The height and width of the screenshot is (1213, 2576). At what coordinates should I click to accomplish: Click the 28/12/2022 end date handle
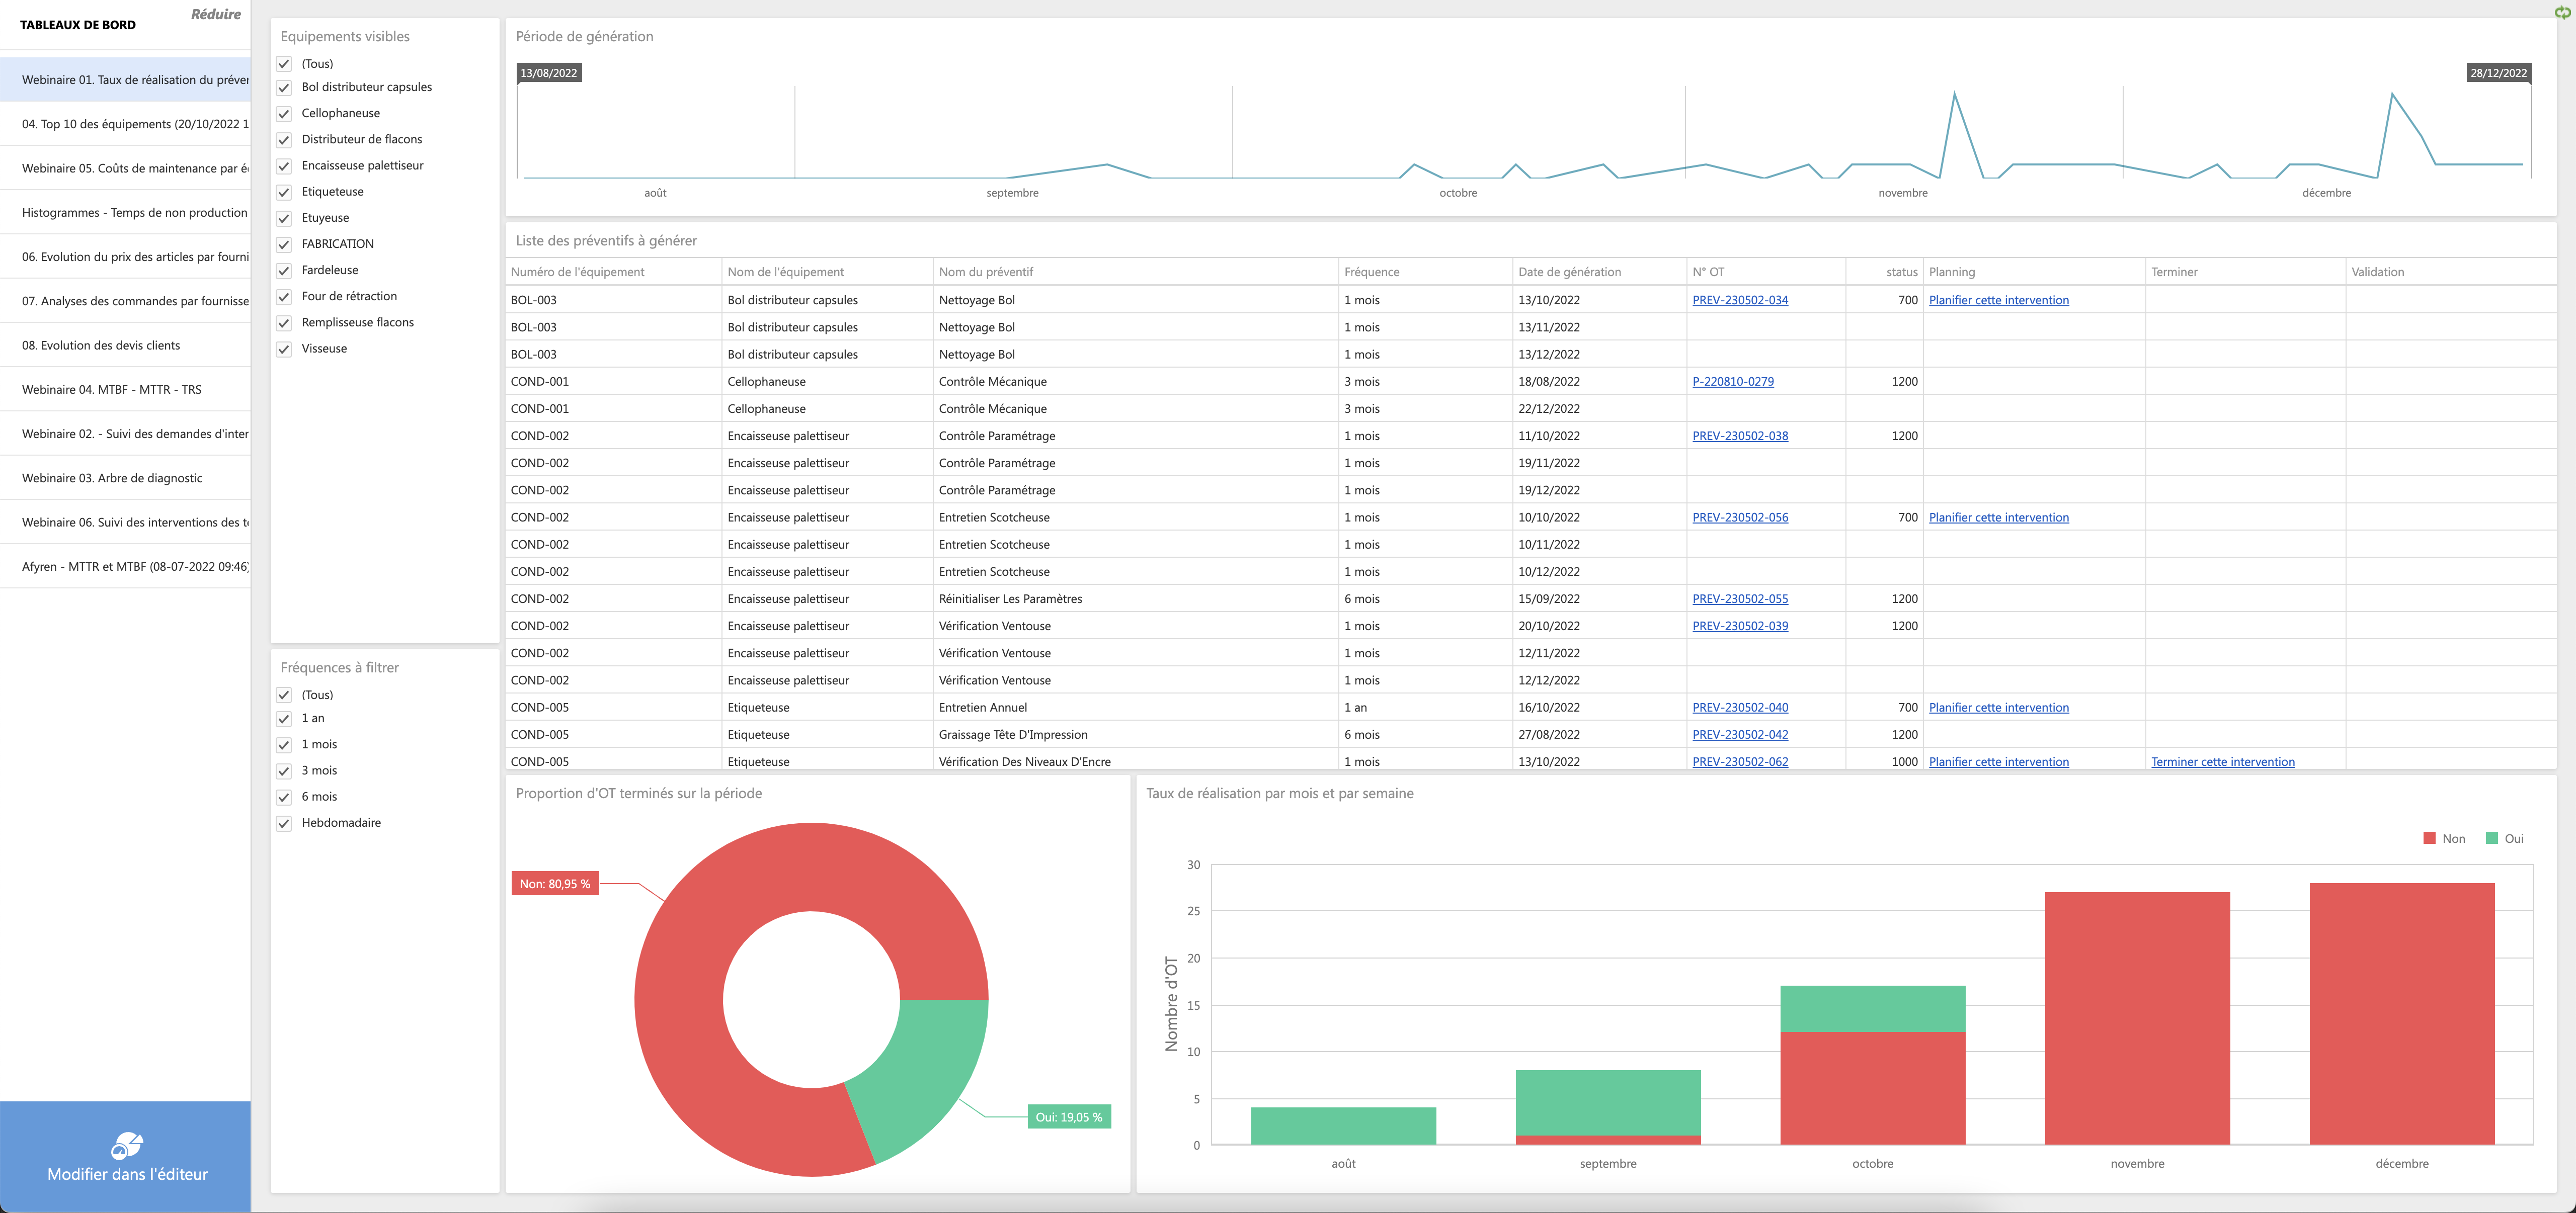pos(2498,73)
